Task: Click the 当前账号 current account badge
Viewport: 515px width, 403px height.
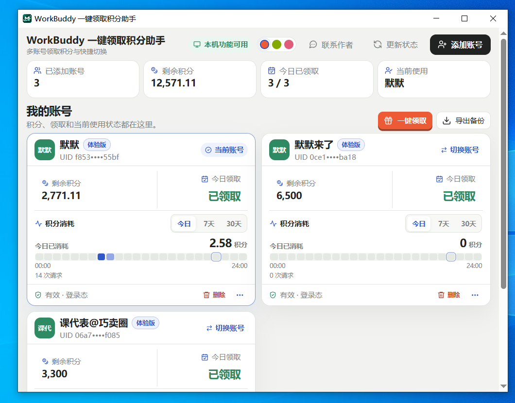Action: pyautogui.click(x=224, y=150)
